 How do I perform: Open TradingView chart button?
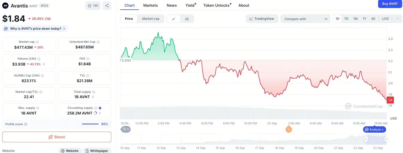pyautogui.click(x=262, y=19)
